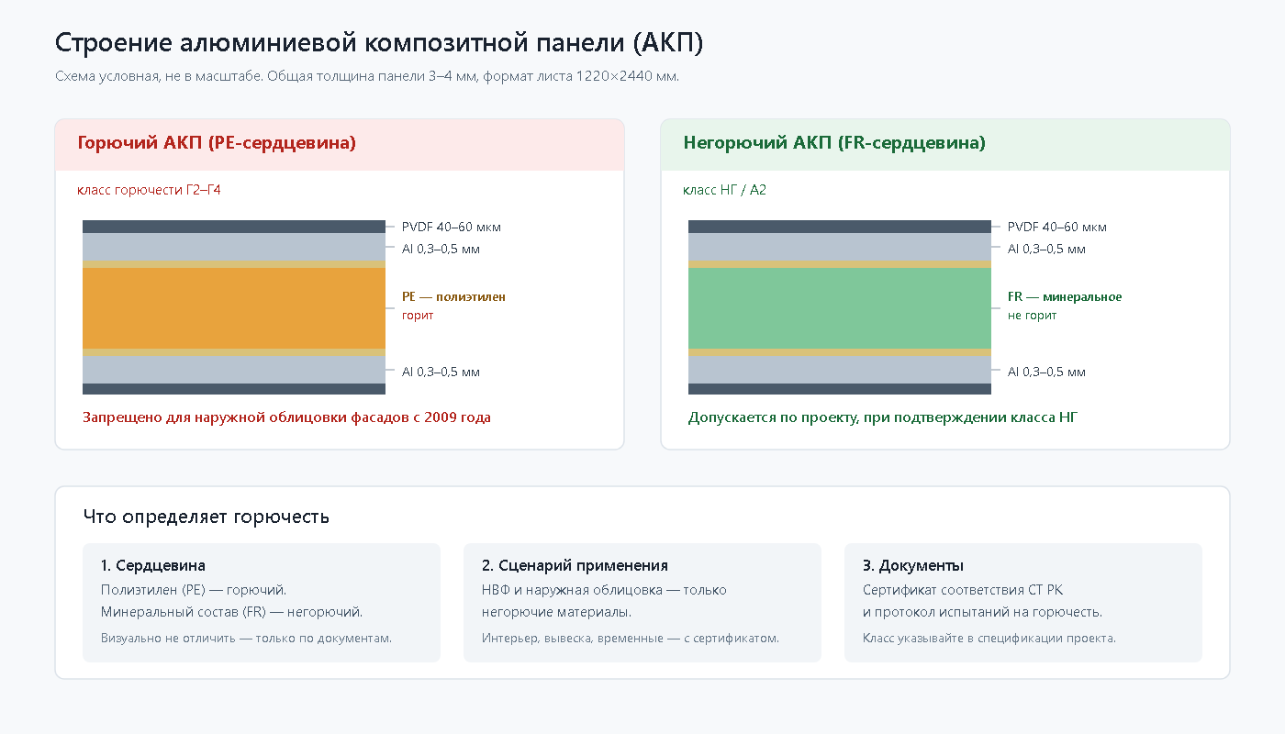Select the line "Минеральный состав (FR) — негорючий."
Image resolution: width=1285 pixels, height=734 pixels.
coord(231,612)
